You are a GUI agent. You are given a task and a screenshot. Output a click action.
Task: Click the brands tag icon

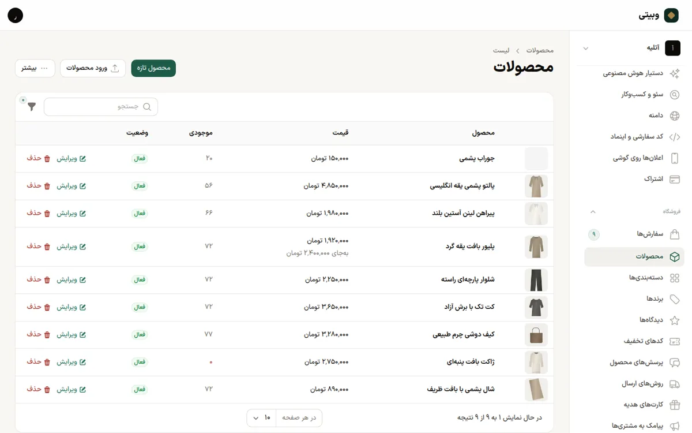(x=674, y=299)
